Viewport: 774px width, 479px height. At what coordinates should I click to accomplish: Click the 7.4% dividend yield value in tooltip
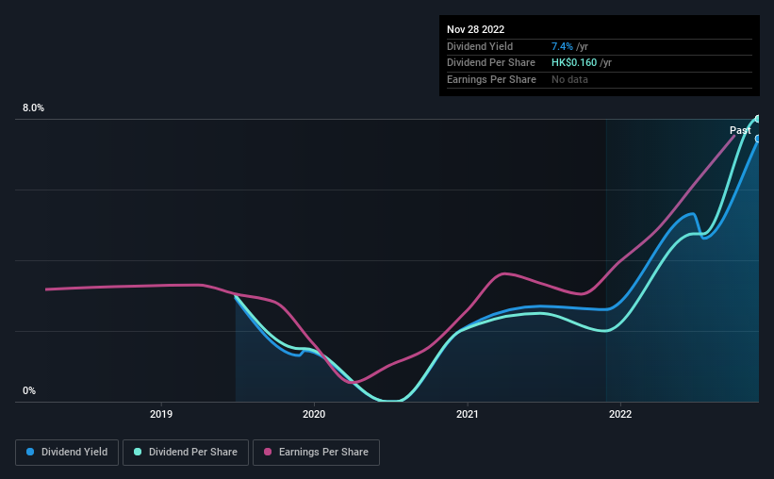point(562,46)
